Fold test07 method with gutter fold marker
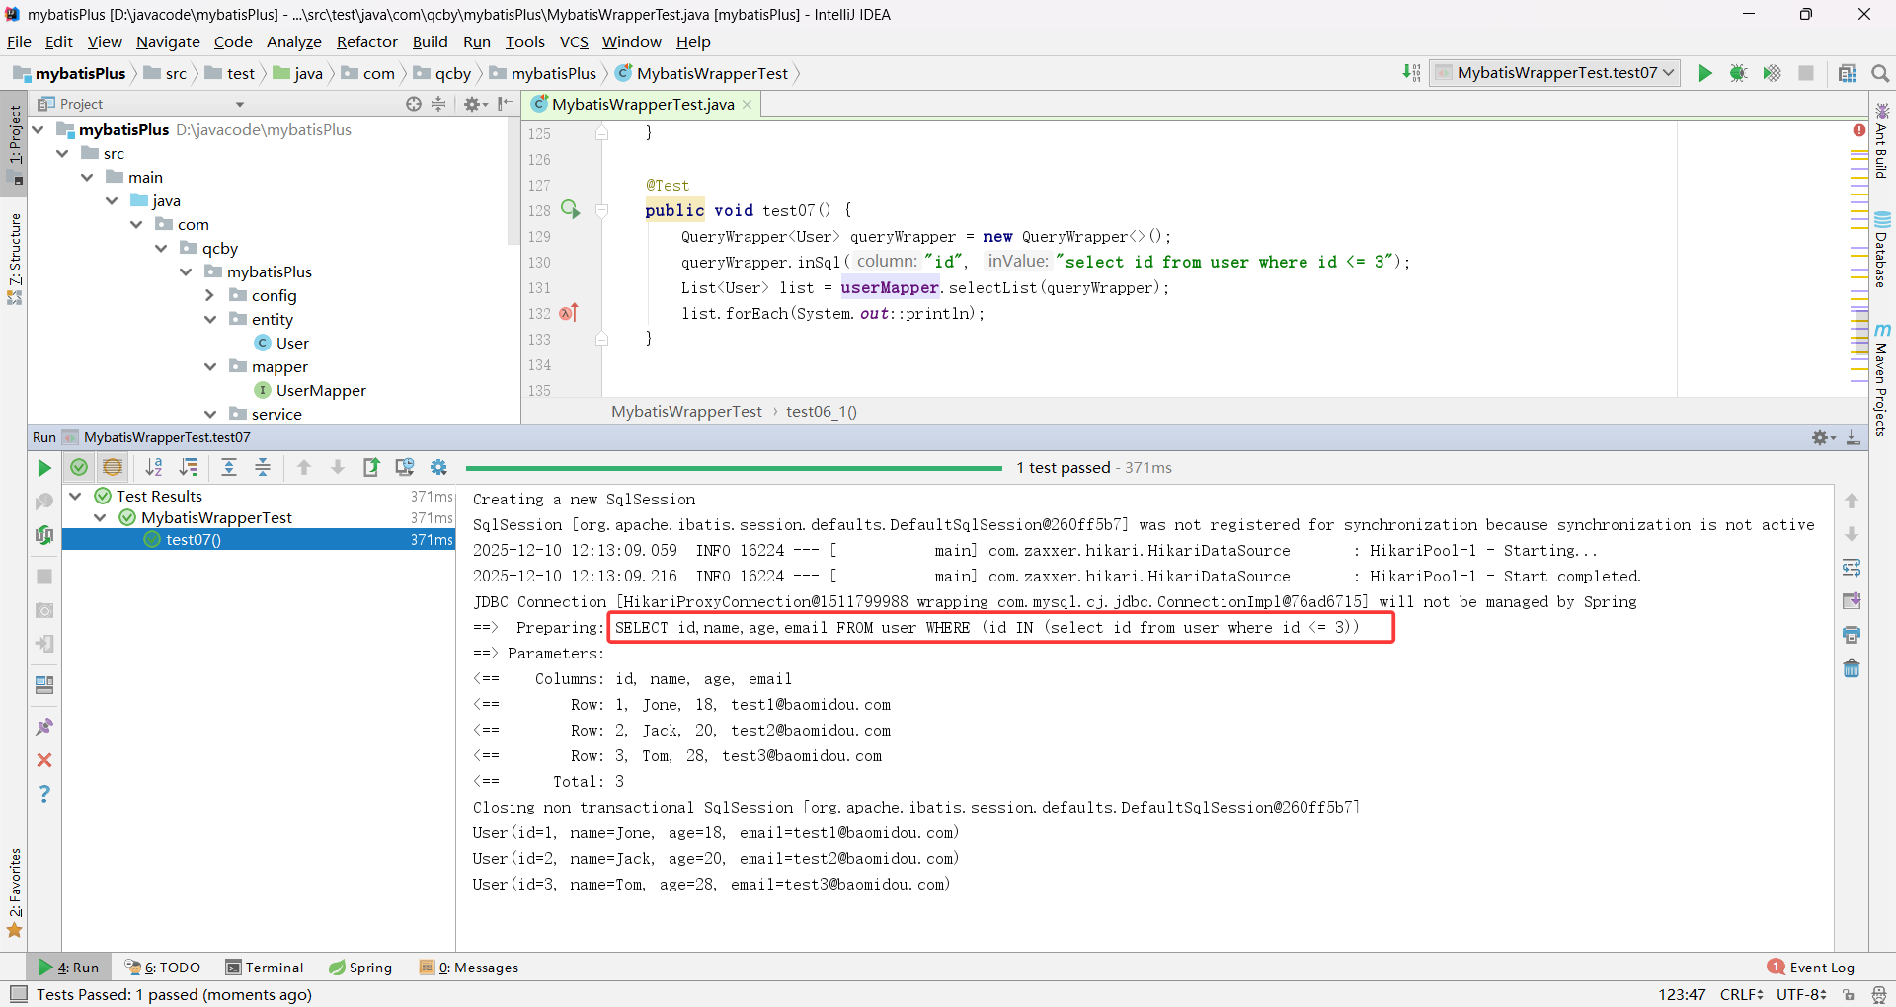 point(601,210)
